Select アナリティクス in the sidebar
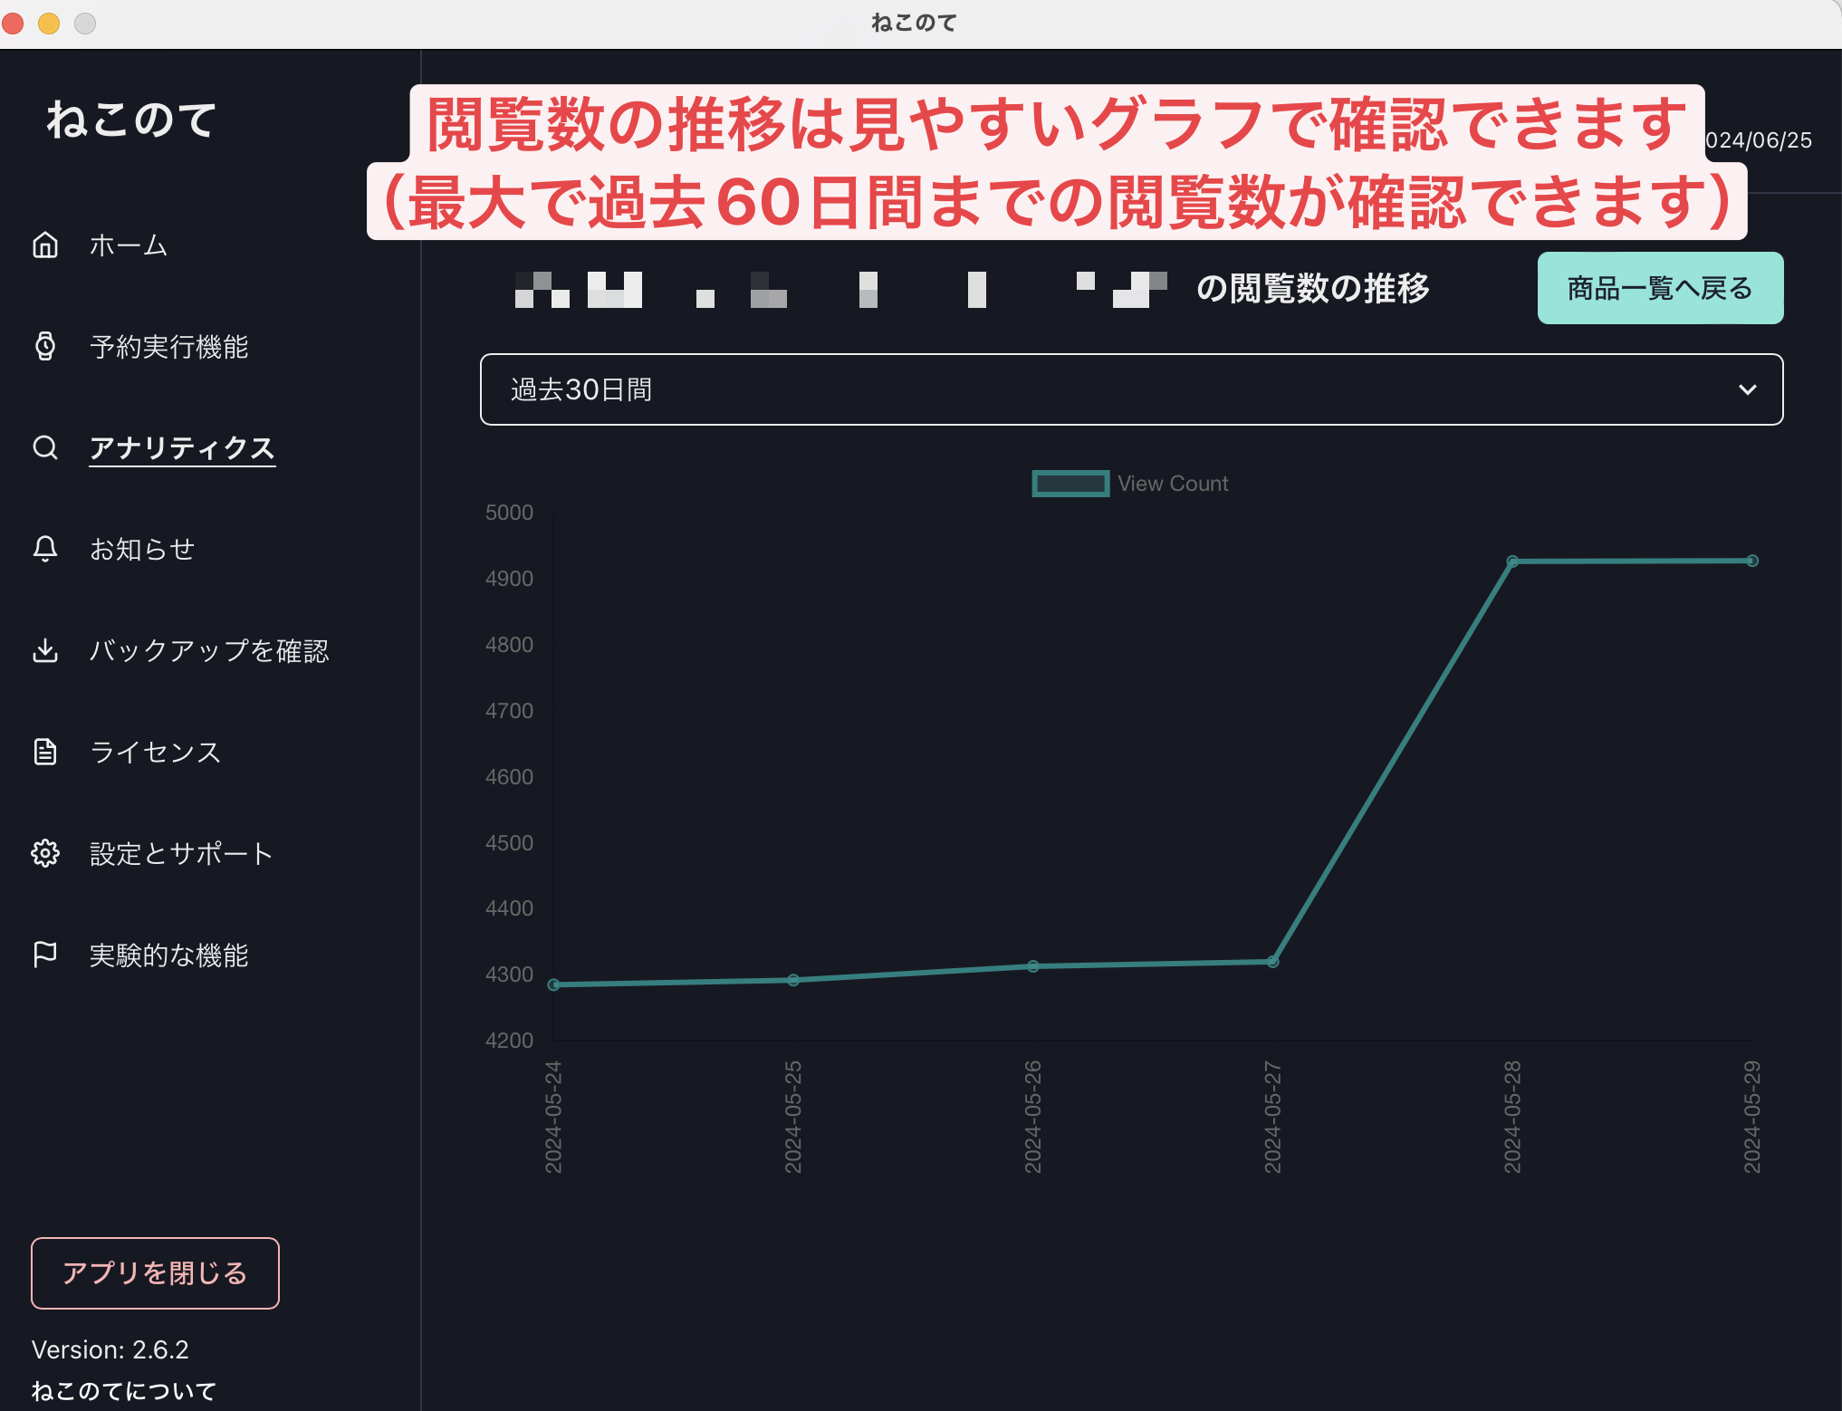 [x=182, y=448]
